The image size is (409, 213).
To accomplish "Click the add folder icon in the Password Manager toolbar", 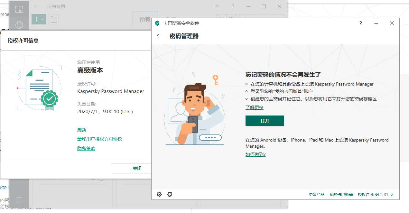I will pos(54,20).
